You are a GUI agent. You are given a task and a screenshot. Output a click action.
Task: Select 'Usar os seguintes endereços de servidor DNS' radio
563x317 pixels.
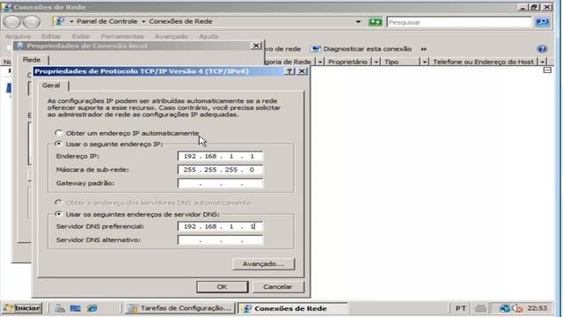point(59,214)
